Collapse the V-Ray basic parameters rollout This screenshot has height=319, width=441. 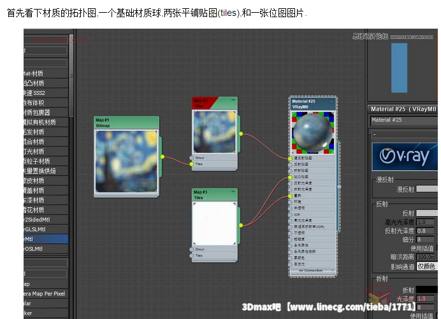pos(374,134)
